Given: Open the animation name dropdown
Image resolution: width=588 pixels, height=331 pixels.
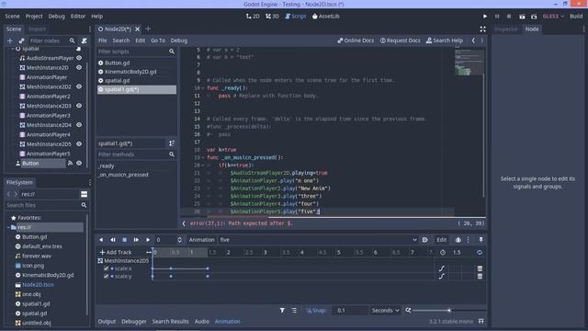Looking at the screenshot, I should point(414,240).
